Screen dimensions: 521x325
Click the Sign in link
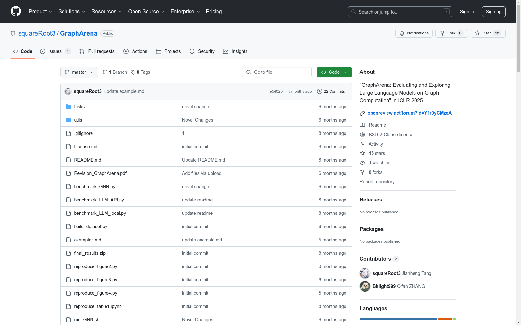467,12
